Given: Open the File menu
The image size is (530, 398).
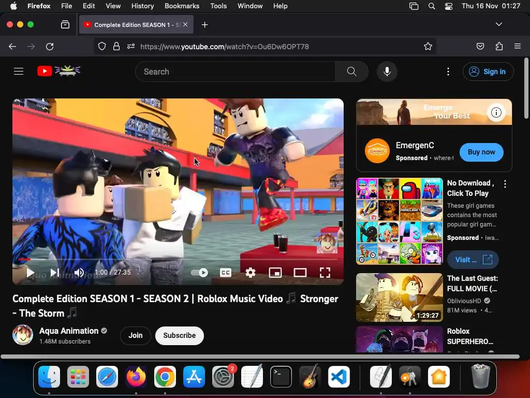Looking at the screenshot, I should tap(67, 6).
